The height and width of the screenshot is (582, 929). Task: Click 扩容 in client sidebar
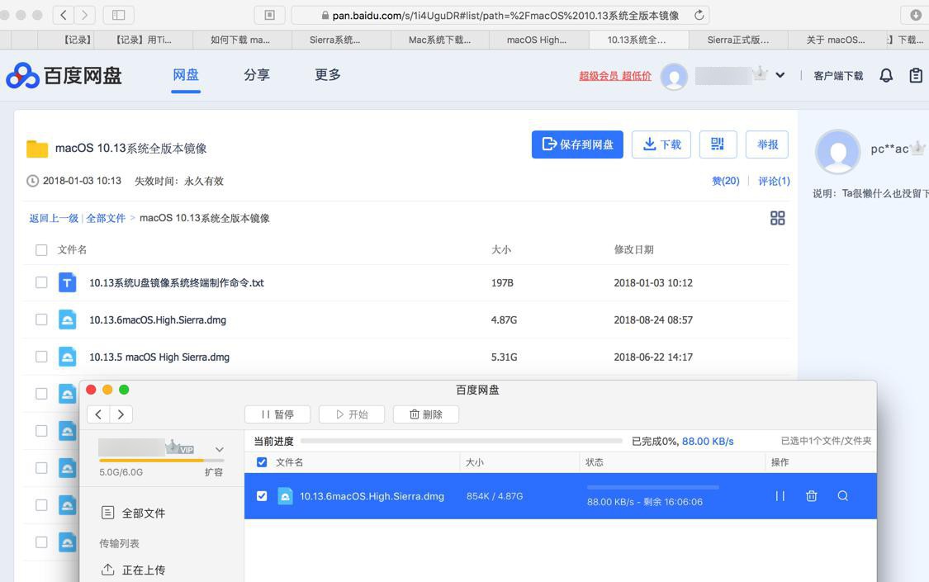tap(214, 472)
